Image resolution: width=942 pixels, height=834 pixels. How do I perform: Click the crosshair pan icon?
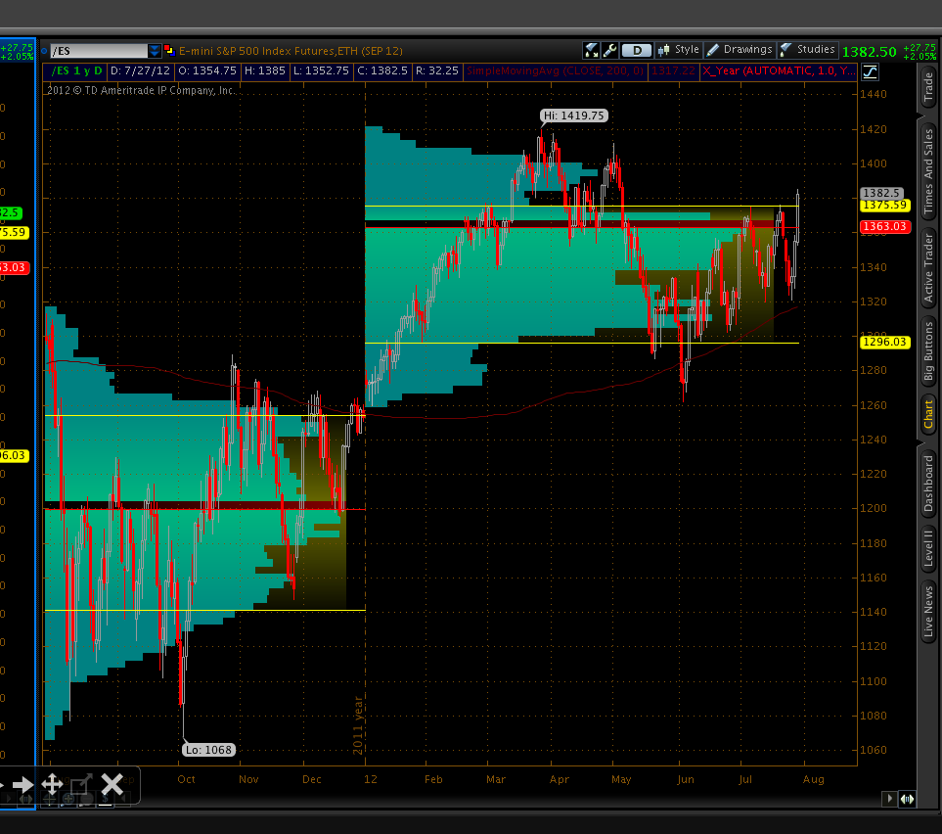tap(49, 799)
